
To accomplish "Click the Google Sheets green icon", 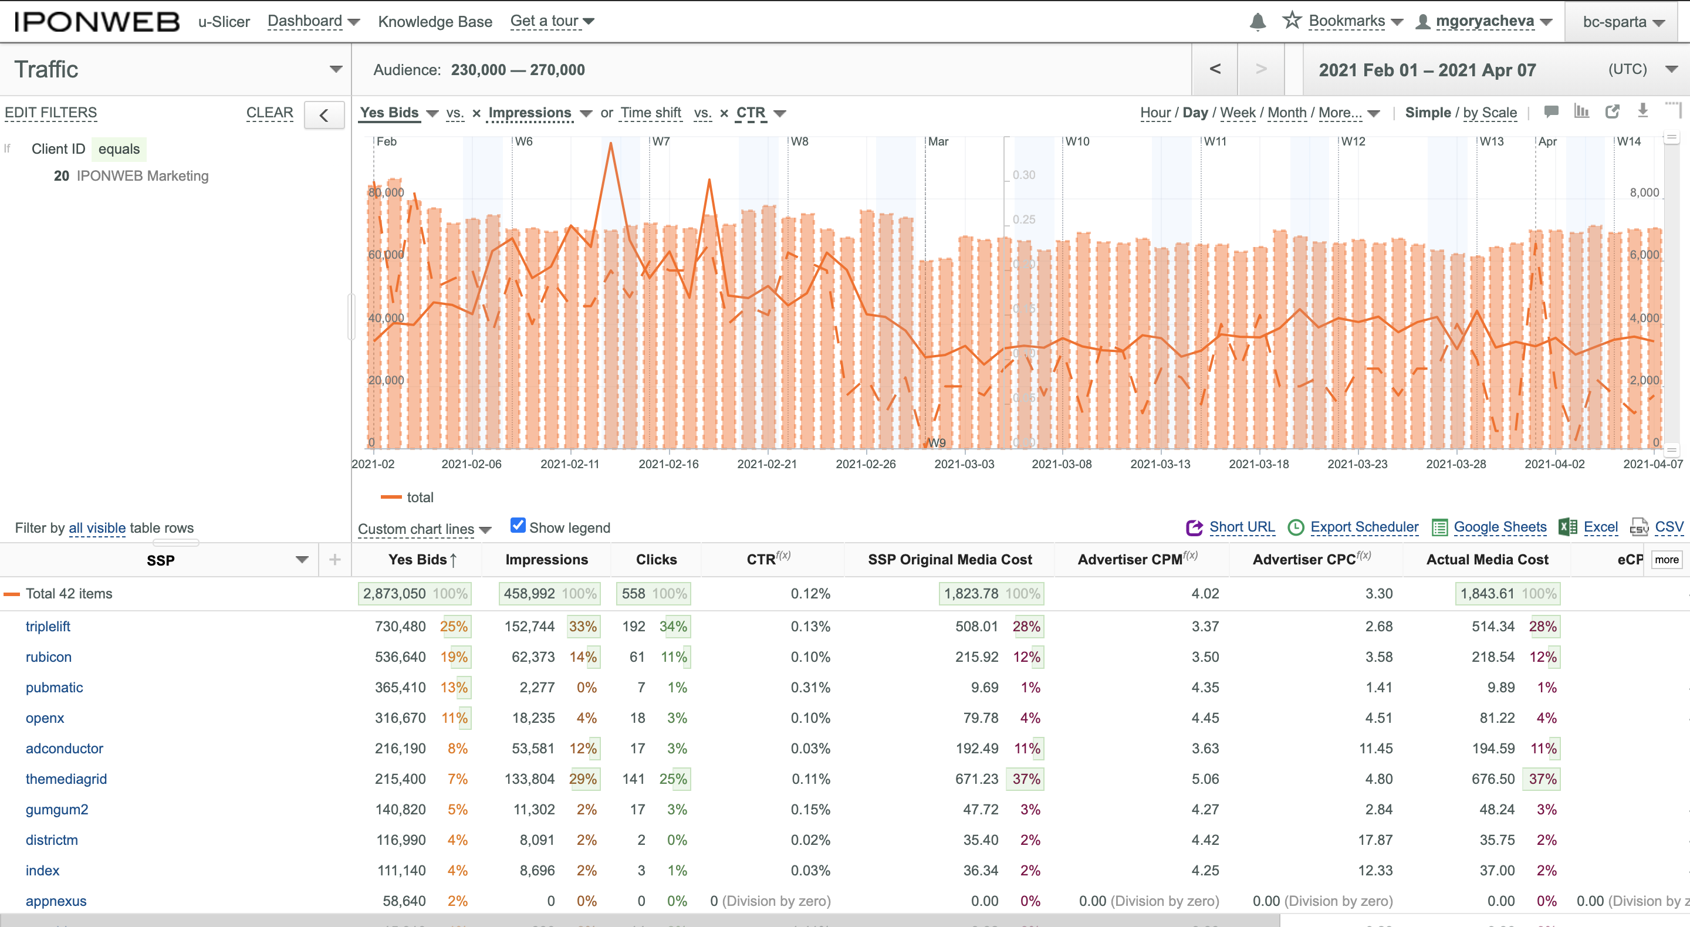I will coord(1439,527).
